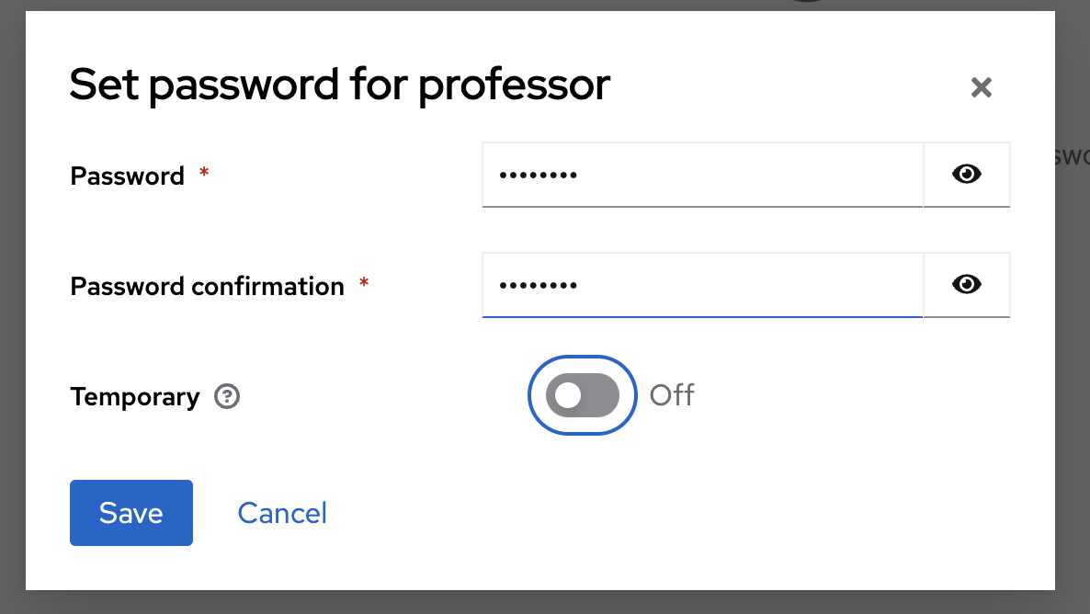Open the Temporary help question-mark icon
1090x614 pixels.
[x=227, y=396]
